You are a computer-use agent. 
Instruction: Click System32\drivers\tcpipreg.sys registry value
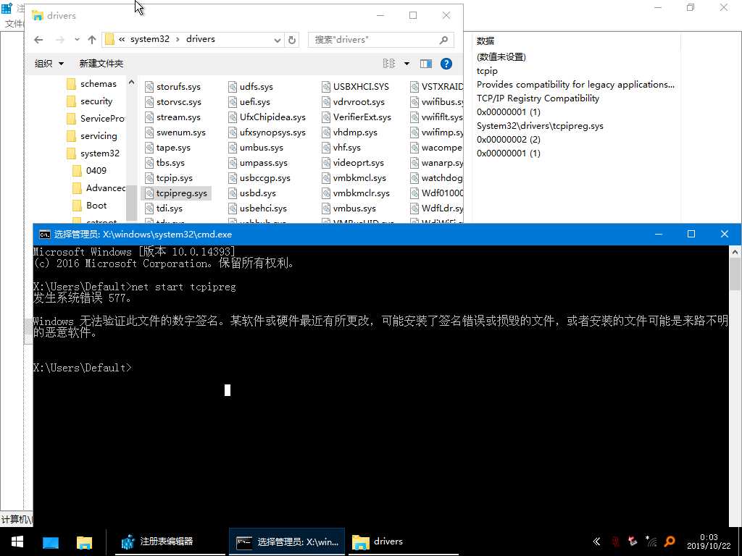click(x=540, y=126)
